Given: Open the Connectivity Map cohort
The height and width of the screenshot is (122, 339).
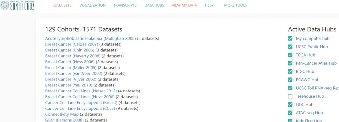Looking at the screenshot, I should (x=62, y=114).
